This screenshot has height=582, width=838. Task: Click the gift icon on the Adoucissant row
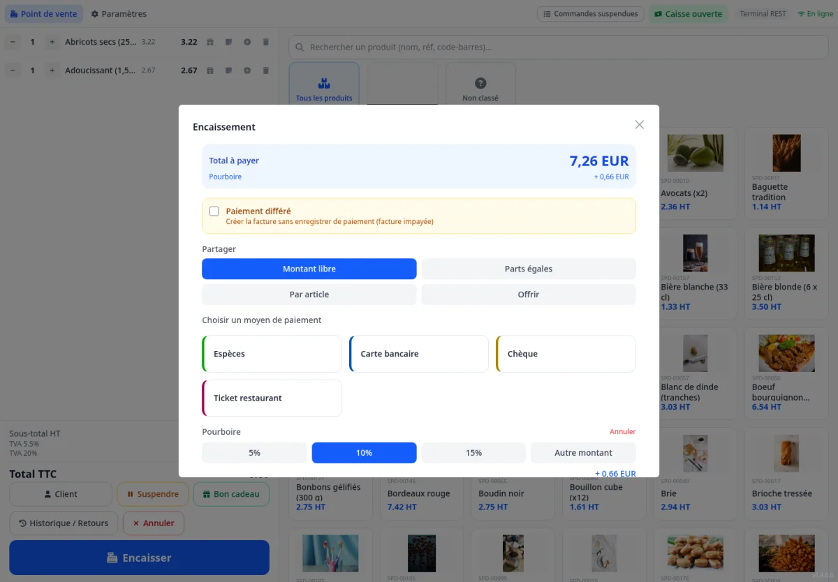210,70
